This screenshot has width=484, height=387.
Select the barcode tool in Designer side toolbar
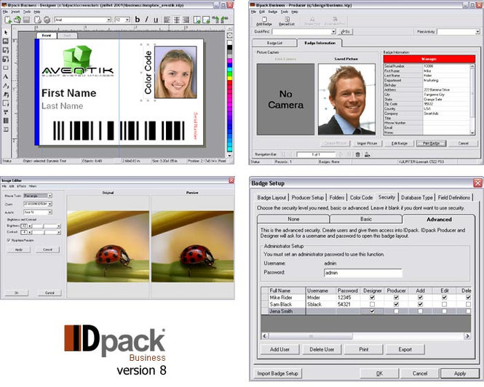click(x=6, y=121)
